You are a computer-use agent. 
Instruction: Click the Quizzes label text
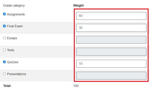12,62
